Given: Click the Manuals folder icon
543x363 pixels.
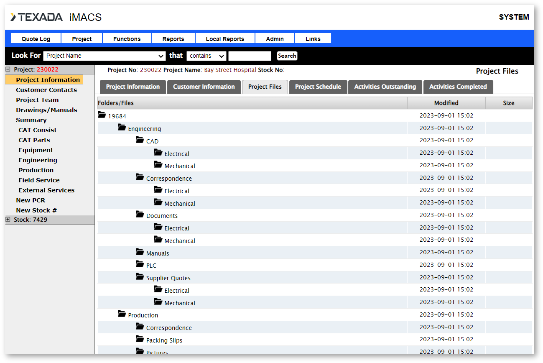Looking at the screenshot, I should tap(140, 252).
